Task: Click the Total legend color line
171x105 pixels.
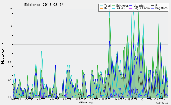Action: coord(101,6)
